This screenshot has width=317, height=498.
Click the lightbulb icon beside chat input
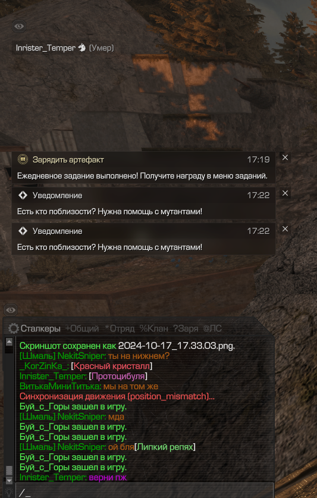[x=9, y=492]
